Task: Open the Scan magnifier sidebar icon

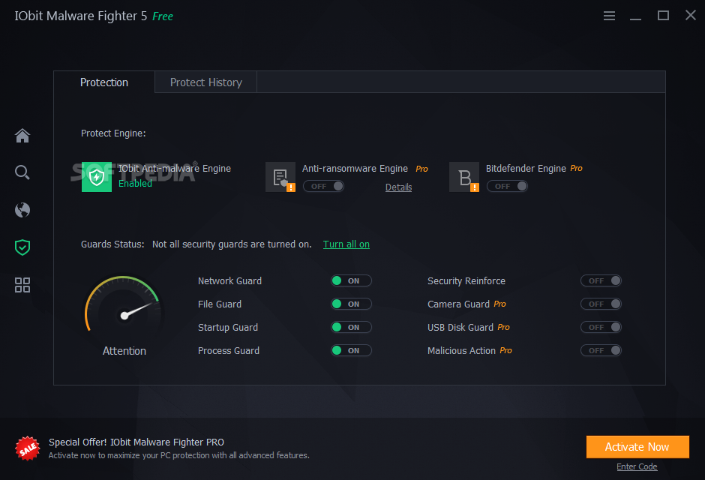Action: (x=22, y=172)
